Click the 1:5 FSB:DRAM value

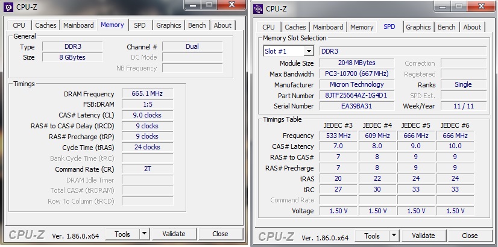click(147, 104)
